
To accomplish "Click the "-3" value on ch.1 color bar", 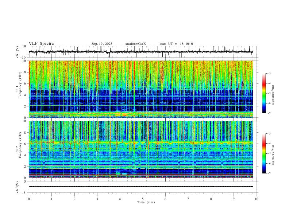I will 269,73.
